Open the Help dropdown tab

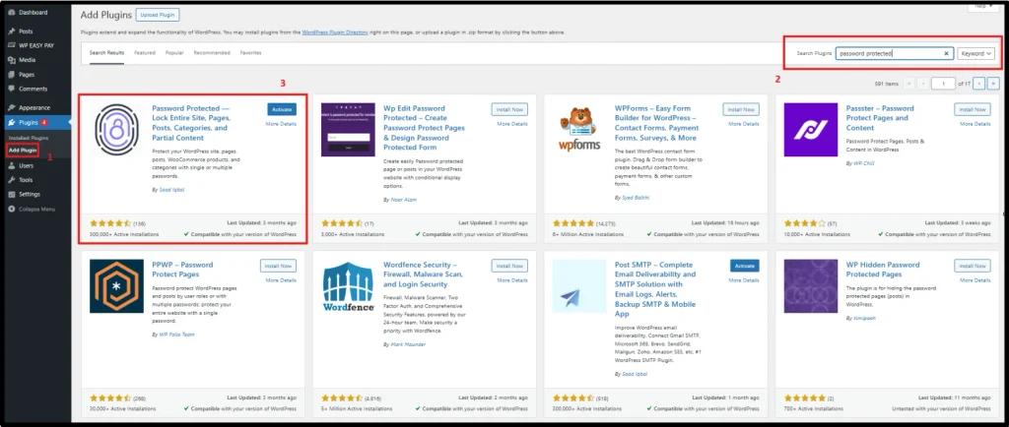click(x=982, y=6)
